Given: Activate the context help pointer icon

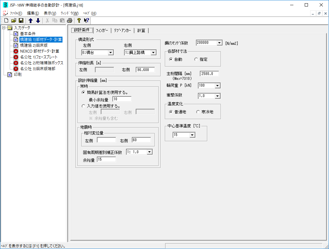Looking at the screenshot, I should coord(86,21).
